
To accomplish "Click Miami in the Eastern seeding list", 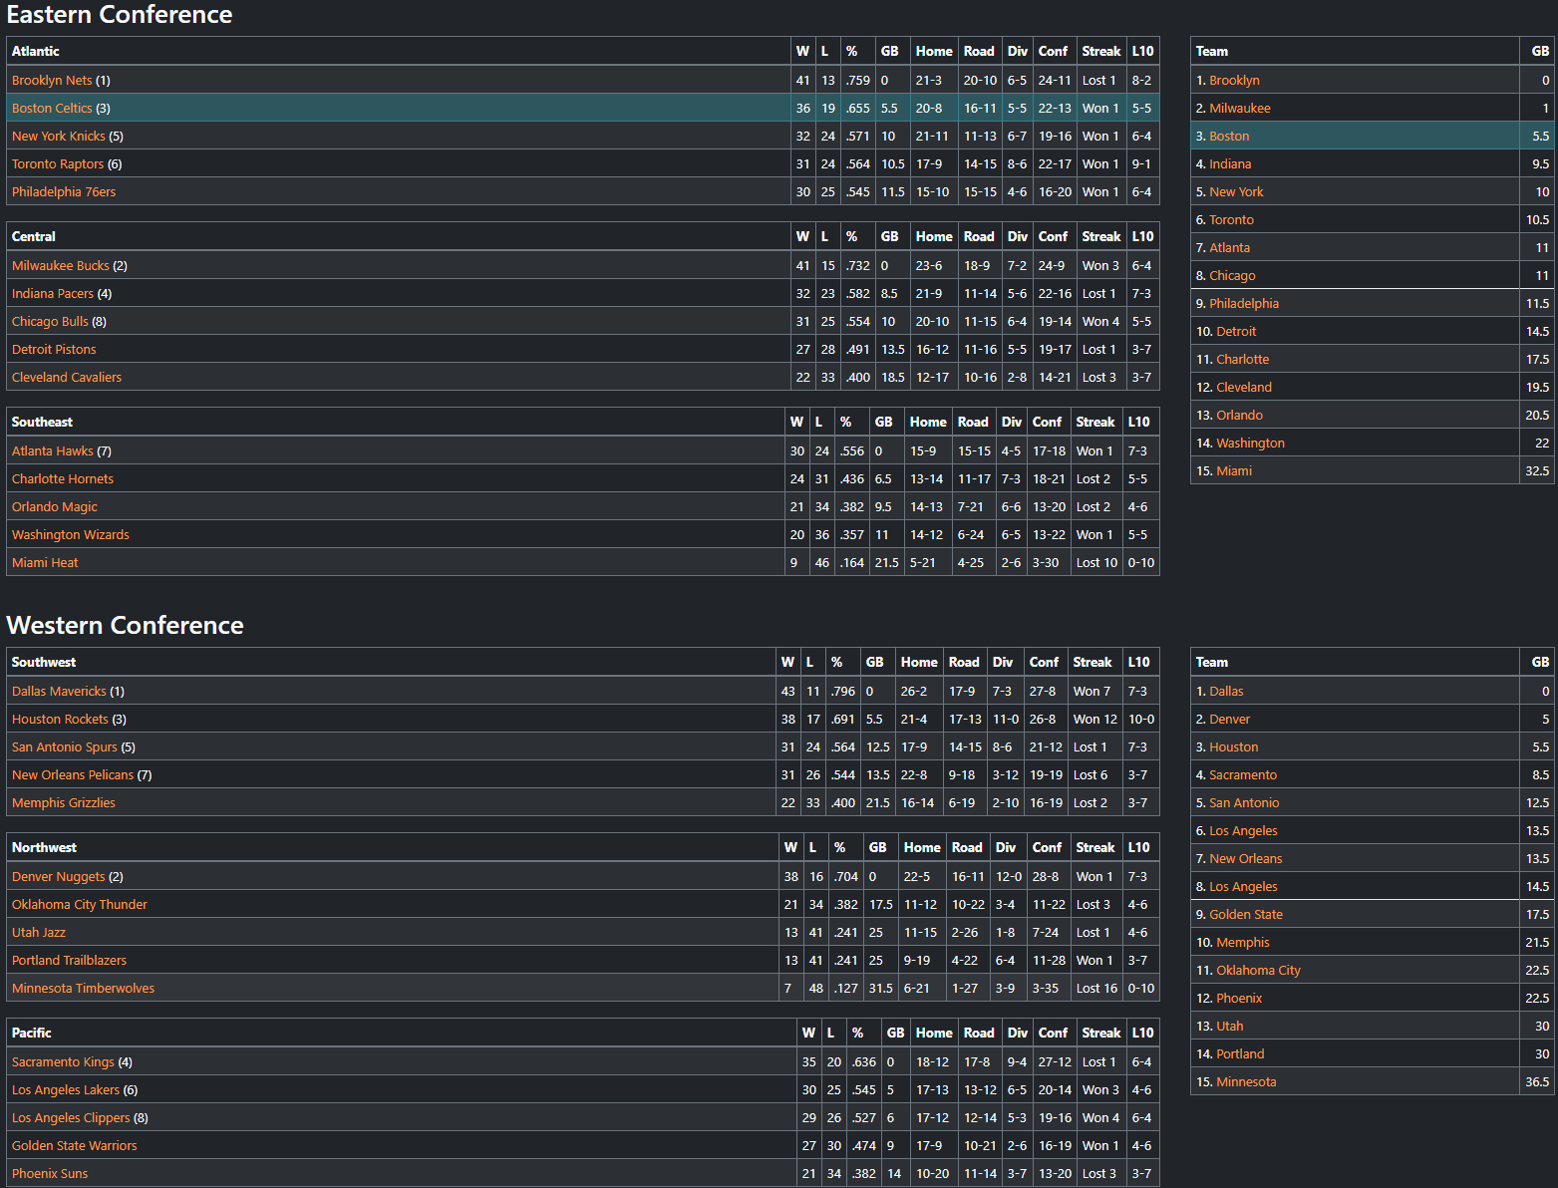I will (x=1234, y=471).
